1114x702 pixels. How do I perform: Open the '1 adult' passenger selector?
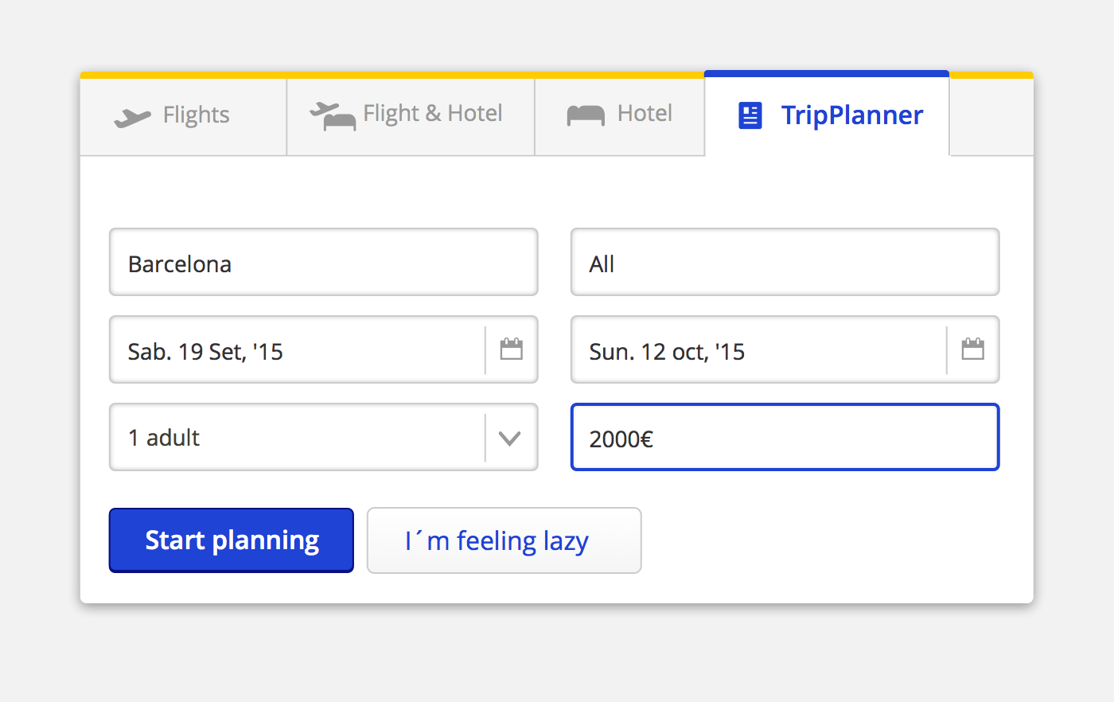[x=296, y=438]
